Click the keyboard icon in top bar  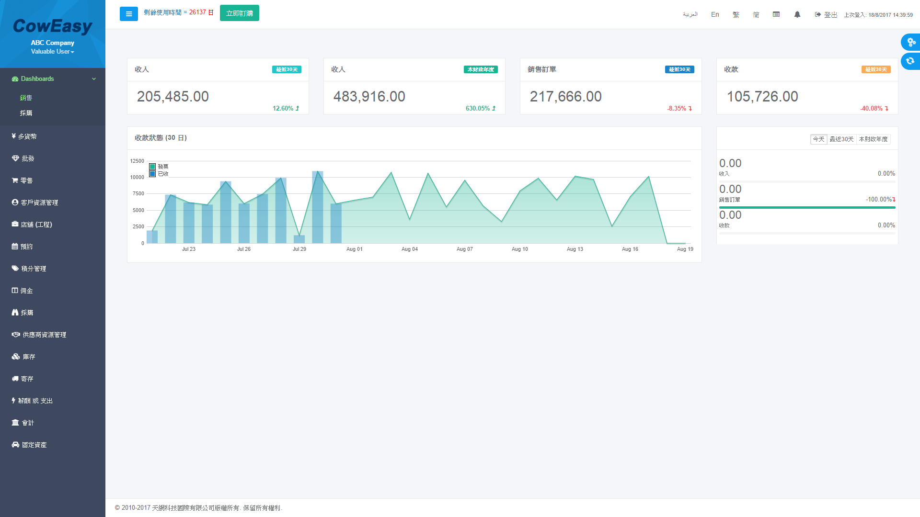776,14
